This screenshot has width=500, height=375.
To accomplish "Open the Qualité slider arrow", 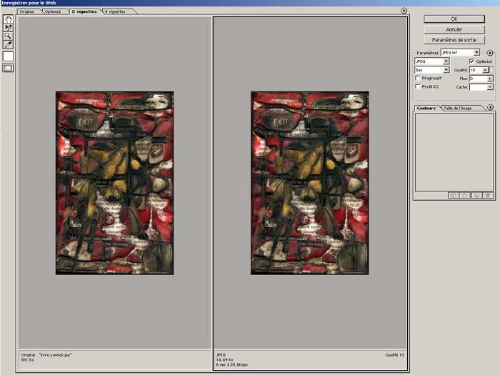I will [485, 70].
